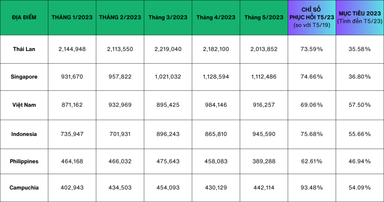This screenshot has width=384, height=202.
Task: Select the THÁNG 1/2023 column header
Action: 72,18
